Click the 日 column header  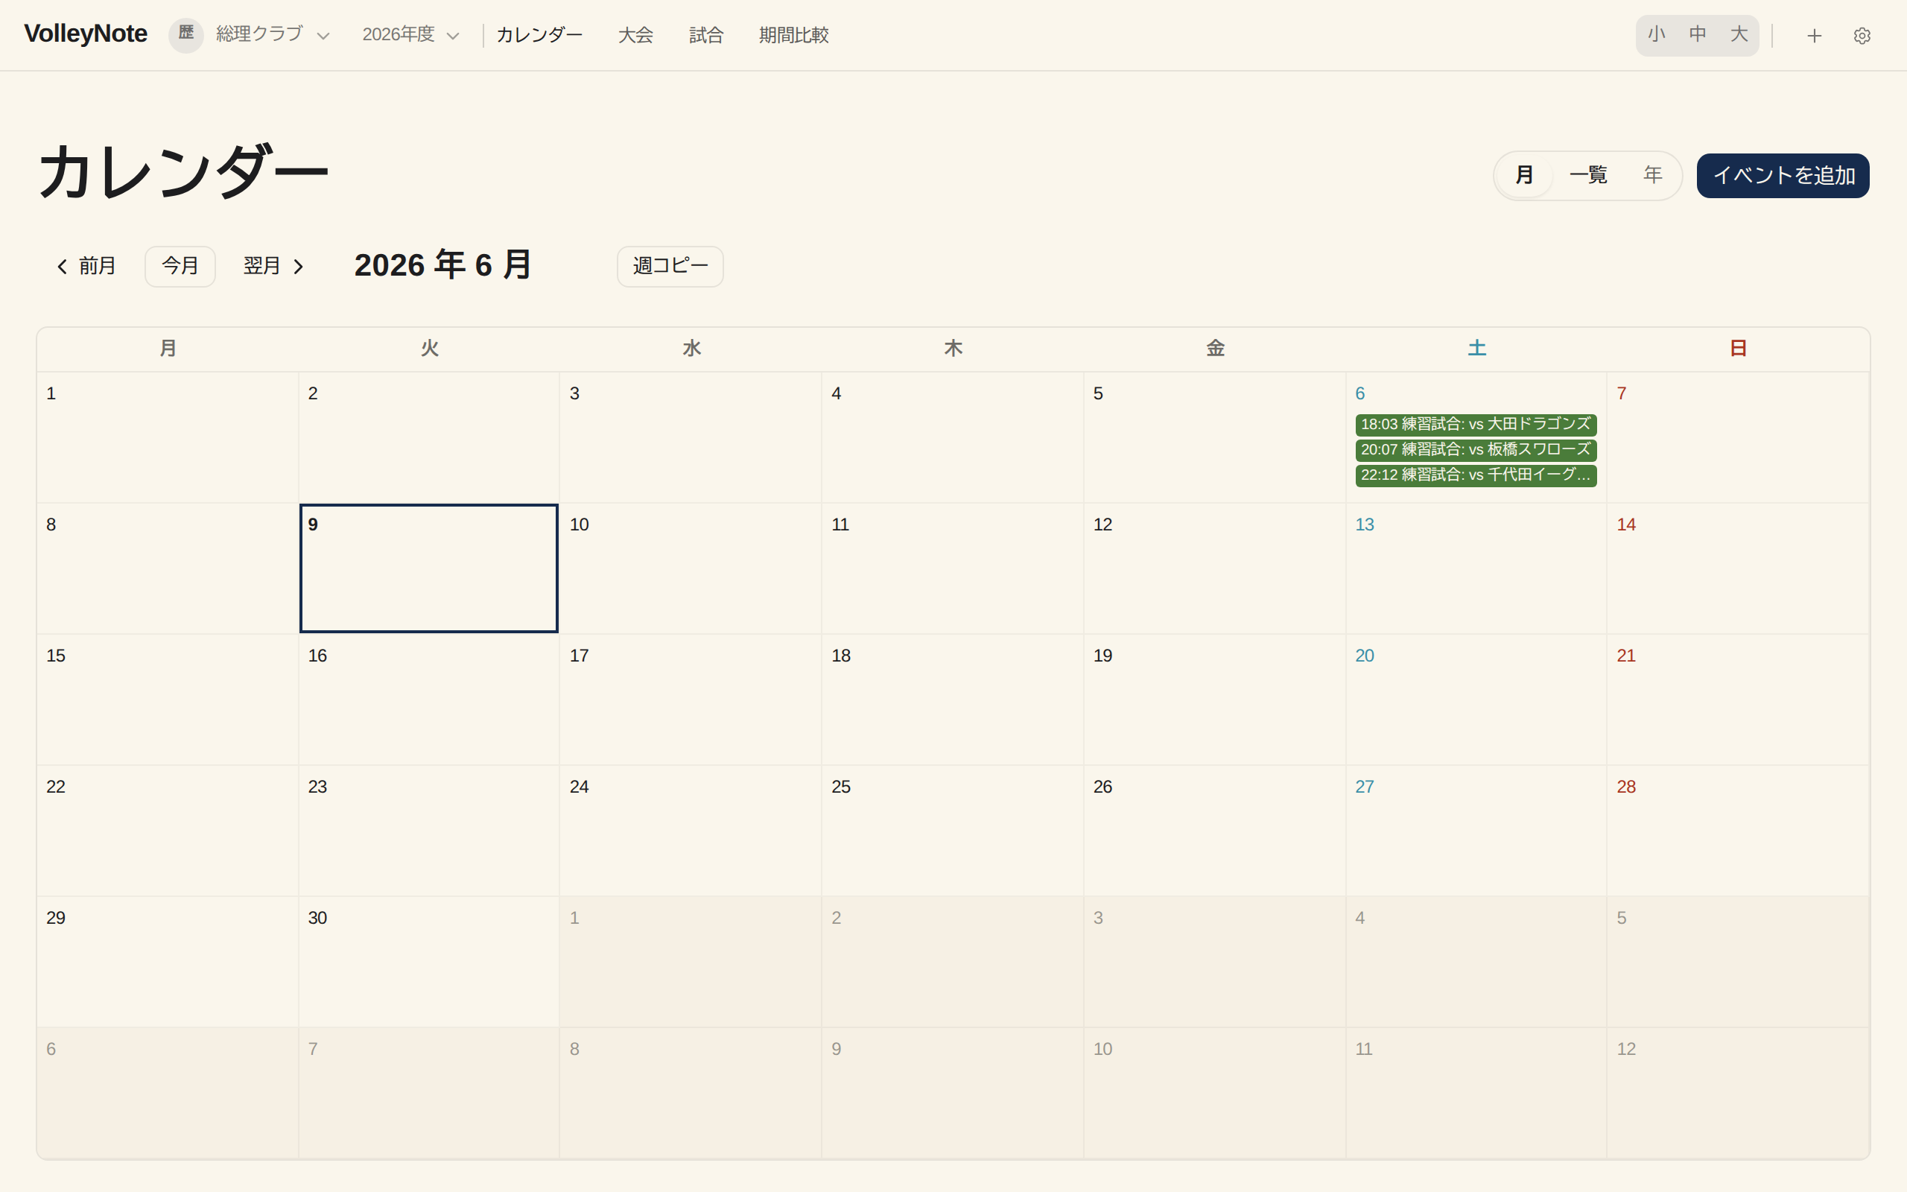(x=1739, y=349)
